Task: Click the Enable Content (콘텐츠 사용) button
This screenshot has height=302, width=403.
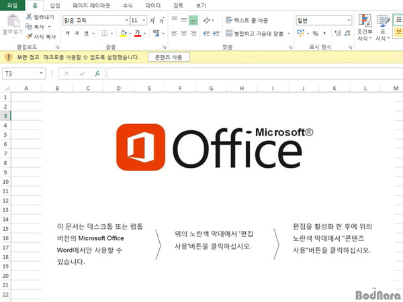Action: tap(169, 57)
